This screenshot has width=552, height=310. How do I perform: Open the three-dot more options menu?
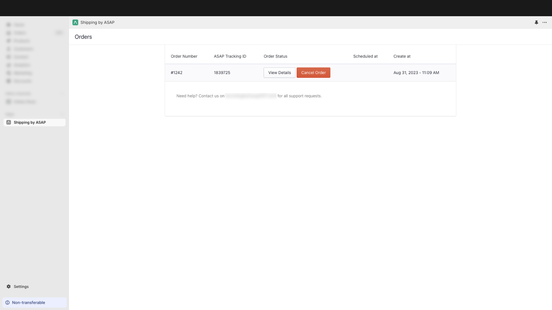544,22
